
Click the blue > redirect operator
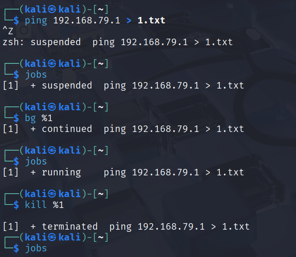(x=129, y=20)
